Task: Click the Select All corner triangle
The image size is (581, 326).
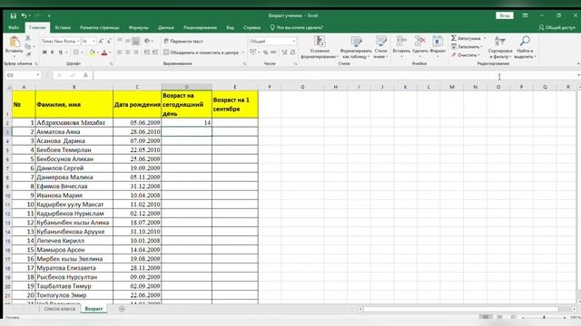Action: (x=9, y=87)
